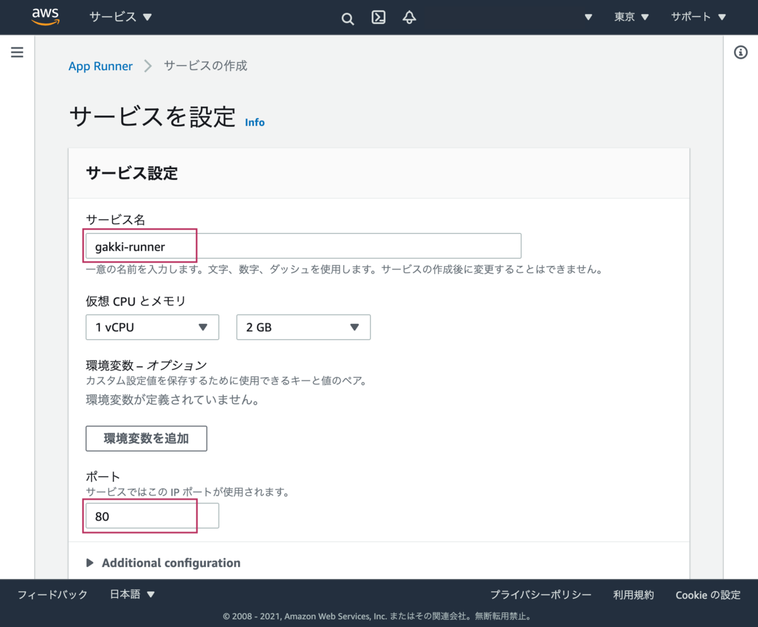The width and height of the screenshot is (758, 627).
Task: Open the プライバシーポリシー link
Action: click(x=541, y=595)
